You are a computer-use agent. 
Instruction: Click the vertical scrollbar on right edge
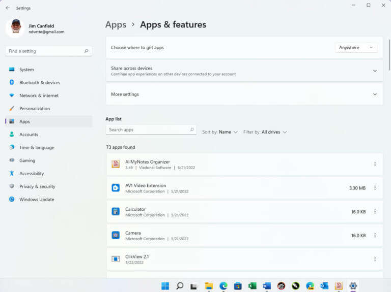[x=389, y=55]
